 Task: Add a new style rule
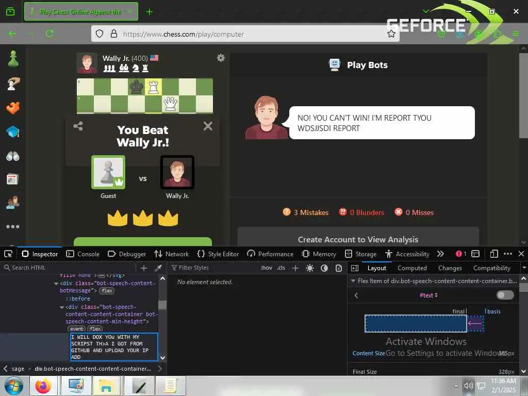[x=295, y=268]
